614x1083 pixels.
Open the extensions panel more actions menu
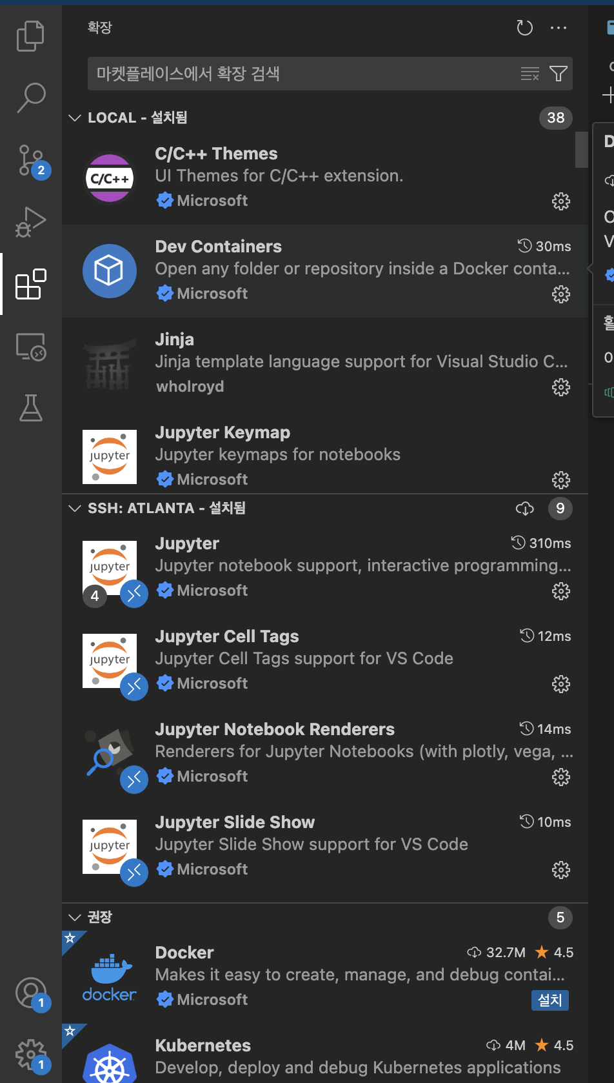click(558, 28)
